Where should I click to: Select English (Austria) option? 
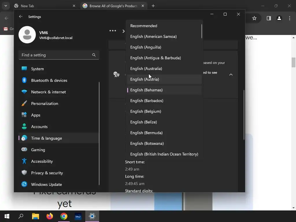click(x=164, y=79)
